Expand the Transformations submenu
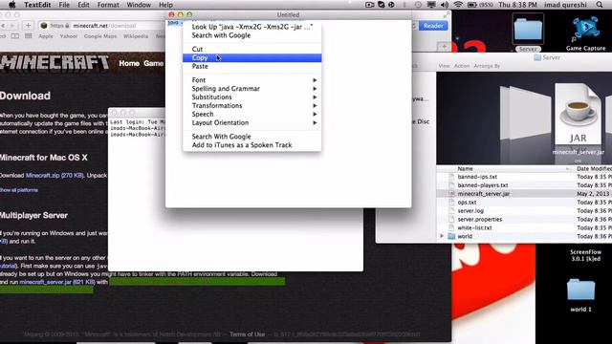The height and width of the screenshot is (344, 612). pyautogui.click(x=251, y=106)
